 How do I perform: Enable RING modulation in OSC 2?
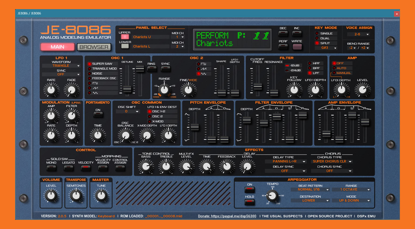click(x=152, y=69)
